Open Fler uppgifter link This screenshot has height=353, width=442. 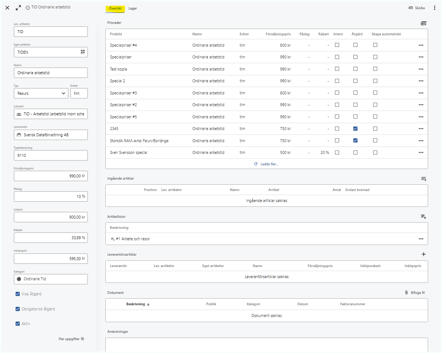click(72, 339)
